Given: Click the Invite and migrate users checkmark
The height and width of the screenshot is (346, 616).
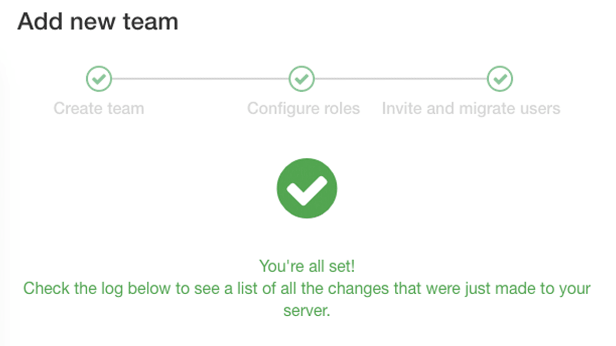Looking at the screenshot, I should pos(499,79).
